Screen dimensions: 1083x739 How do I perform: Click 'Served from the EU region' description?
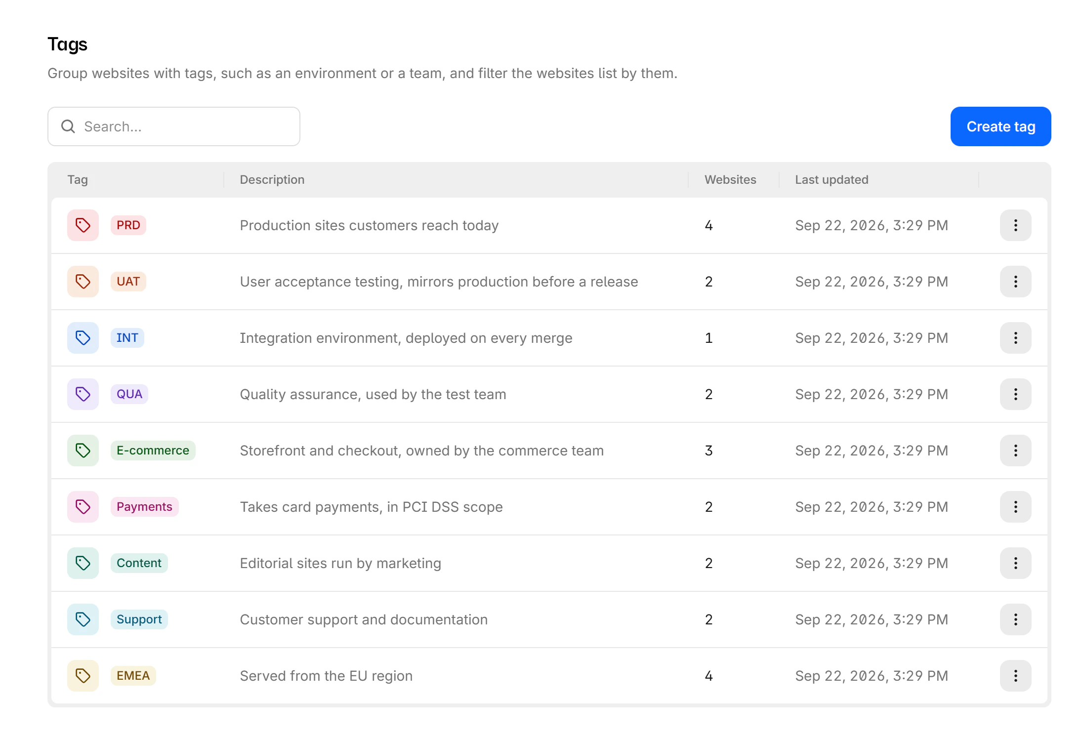point(326,676)
